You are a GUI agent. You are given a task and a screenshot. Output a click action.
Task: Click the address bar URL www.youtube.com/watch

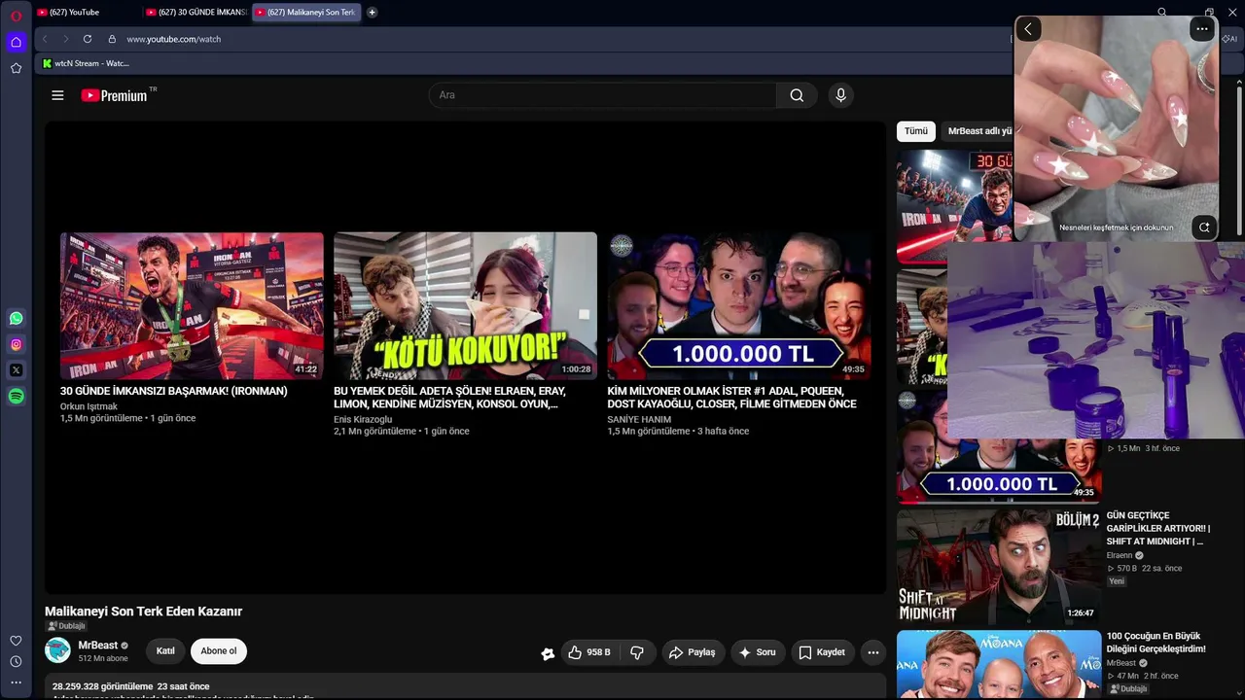pos(174,39)
